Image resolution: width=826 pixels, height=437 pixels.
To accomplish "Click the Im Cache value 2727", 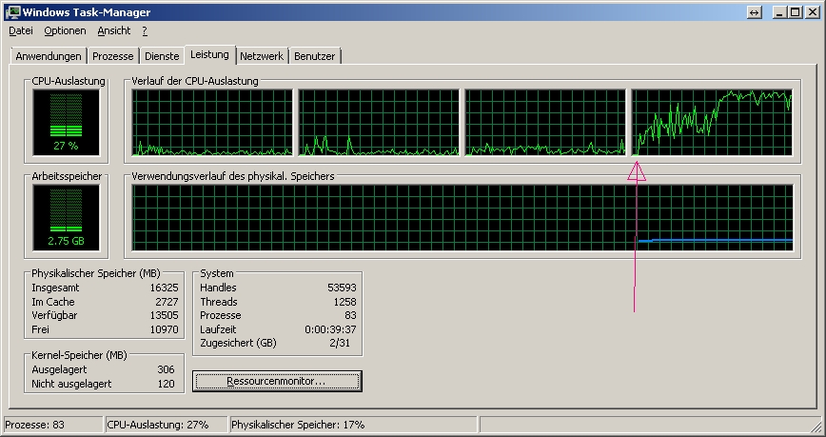I will tap(167, 302).
